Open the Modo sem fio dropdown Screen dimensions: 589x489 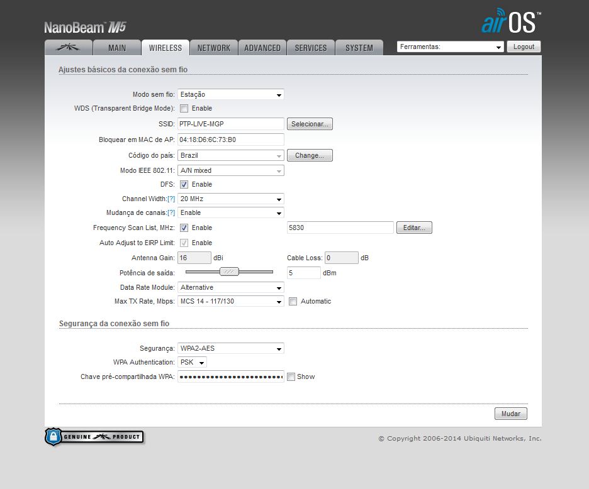click(x=231, y=94)
